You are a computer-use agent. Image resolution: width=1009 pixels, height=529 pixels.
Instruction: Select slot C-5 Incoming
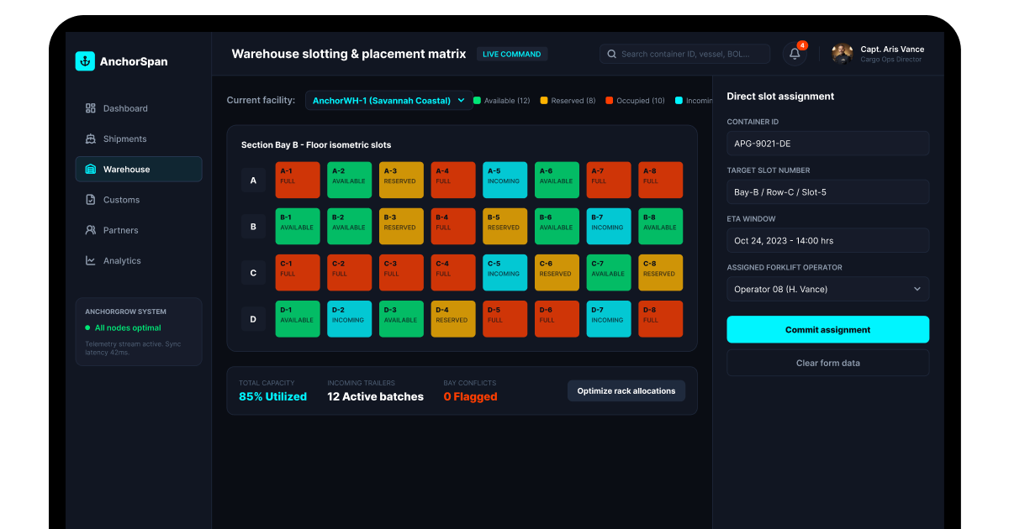point(505,273)
